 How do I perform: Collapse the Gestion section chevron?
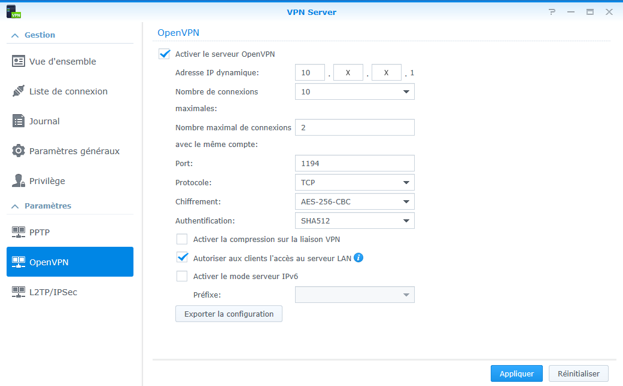point(15,35)
